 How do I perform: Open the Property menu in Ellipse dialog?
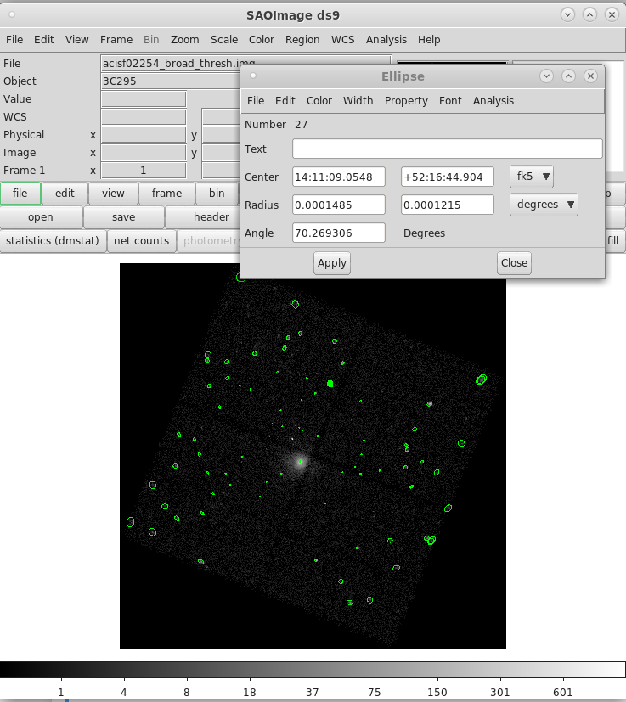(x=406, y=100)
